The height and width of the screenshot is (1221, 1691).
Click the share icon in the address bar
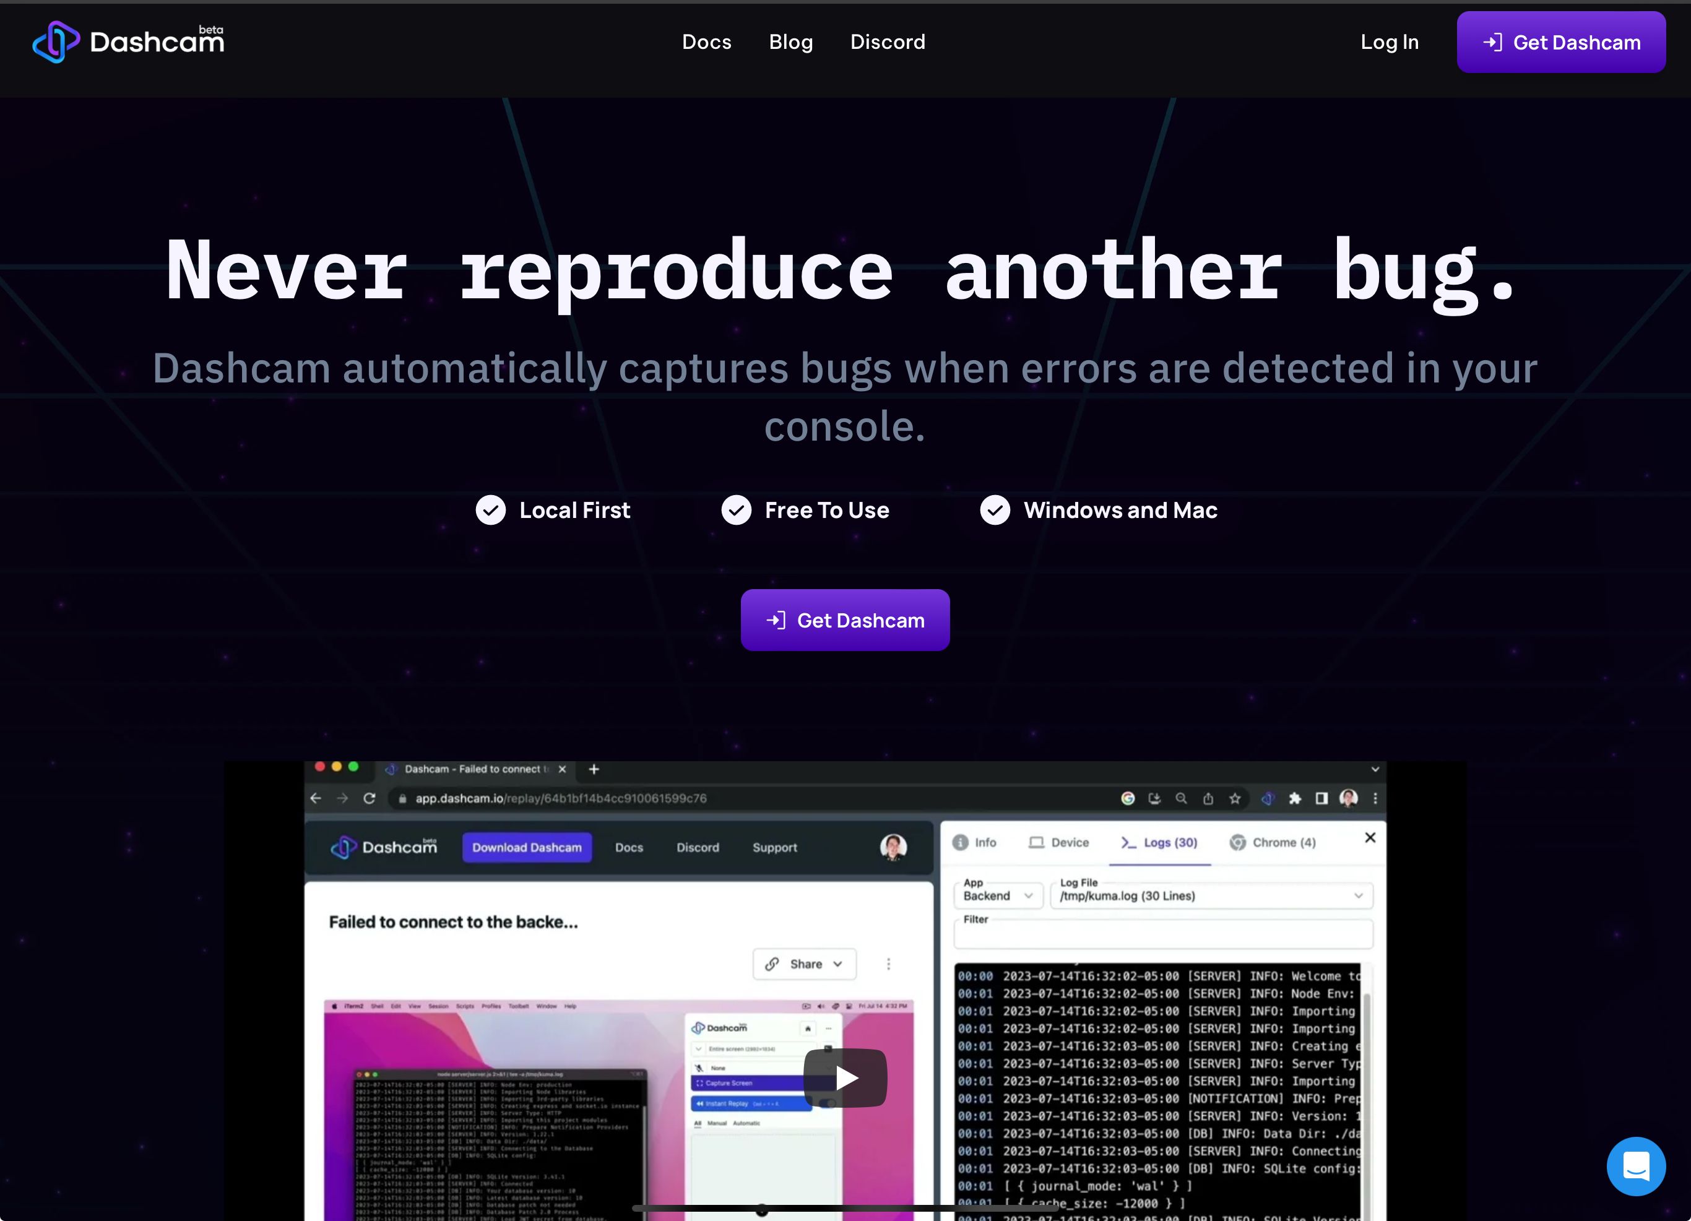1209,798
